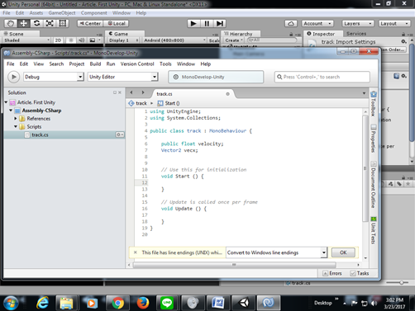Pause the game in Unity toolbar
Screen dimensions: 415x311
[x=207, y=24]
